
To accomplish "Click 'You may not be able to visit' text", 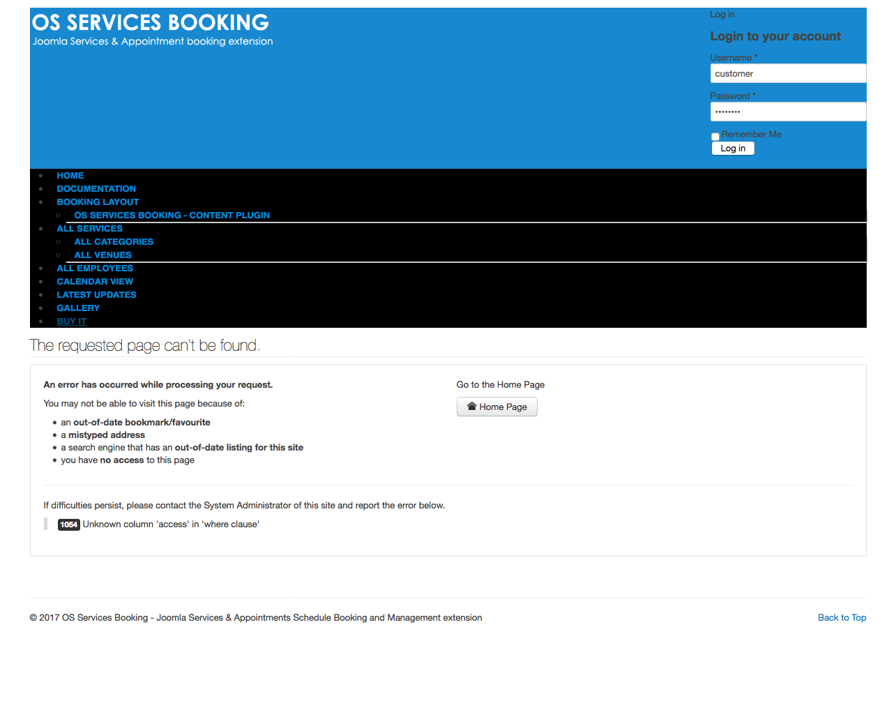I will [144, 404].
